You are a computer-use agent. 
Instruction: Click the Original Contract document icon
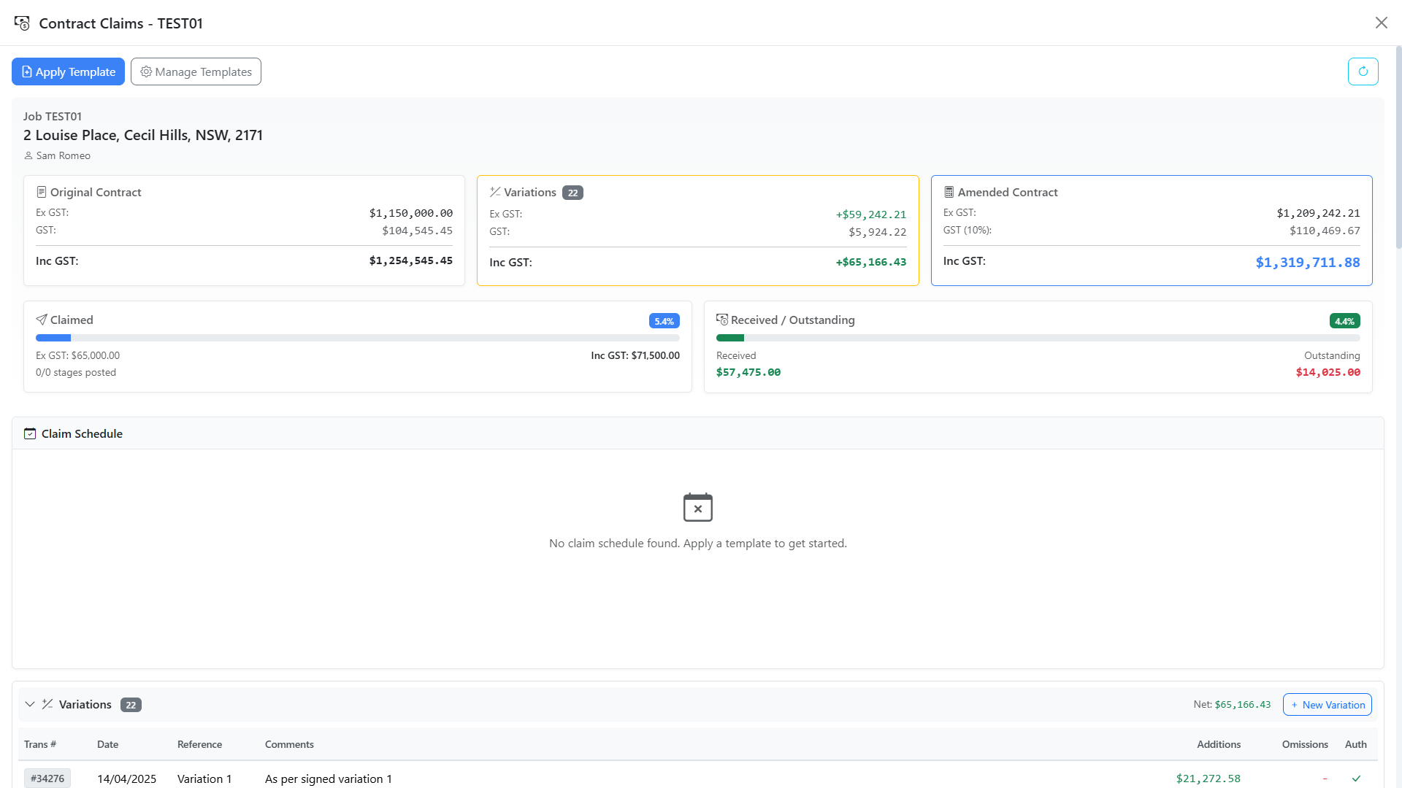pos(41,191)
